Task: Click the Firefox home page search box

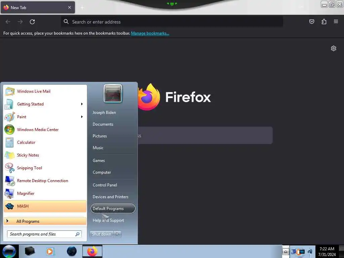Action: pyautogui.click(x=205, y=136)
